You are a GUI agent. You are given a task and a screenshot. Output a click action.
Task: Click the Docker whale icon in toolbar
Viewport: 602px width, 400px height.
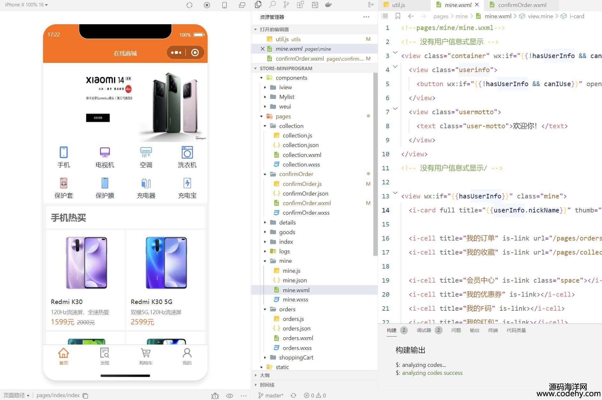[x=328, y=5]
